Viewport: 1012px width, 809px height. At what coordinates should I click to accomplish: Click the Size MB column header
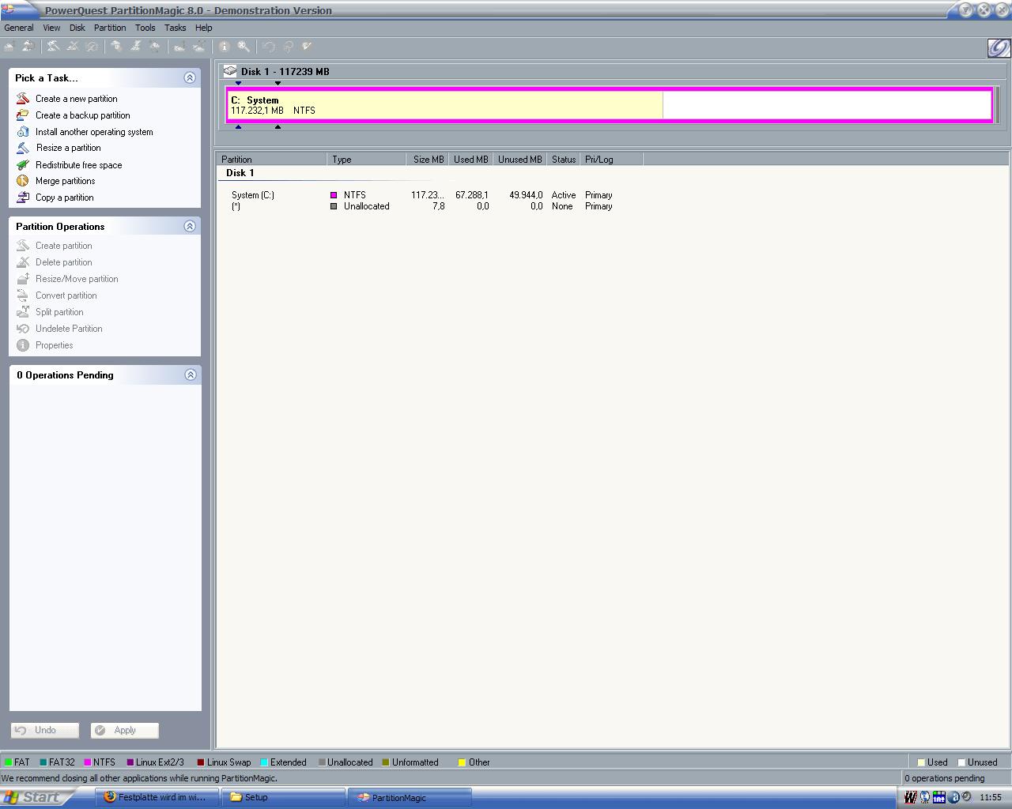428,160
